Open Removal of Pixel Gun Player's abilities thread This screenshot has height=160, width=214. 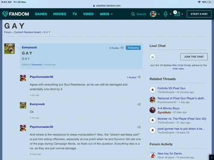pos(182,98)
